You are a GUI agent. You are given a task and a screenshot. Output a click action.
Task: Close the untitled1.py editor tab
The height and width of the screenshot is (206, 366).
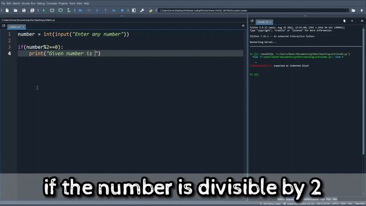pyautogui.click(x=23, y=27)
